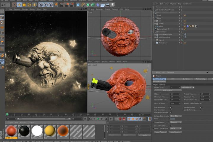
Task: Jump to the end of the animation
Action: (x=111, y=119)
